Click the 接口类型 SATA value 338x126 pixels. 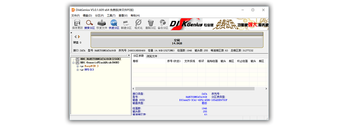coord(204,94)
